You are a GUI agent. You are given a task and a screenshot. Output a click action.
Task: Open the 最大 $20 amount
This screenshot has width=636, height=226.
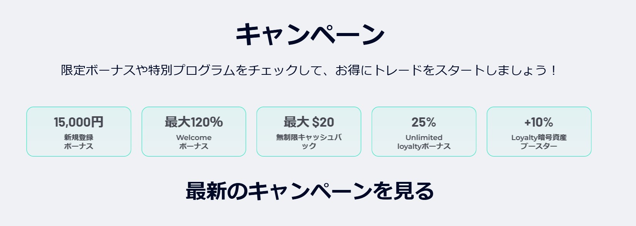pyautogui.click(x=309, y=122)
